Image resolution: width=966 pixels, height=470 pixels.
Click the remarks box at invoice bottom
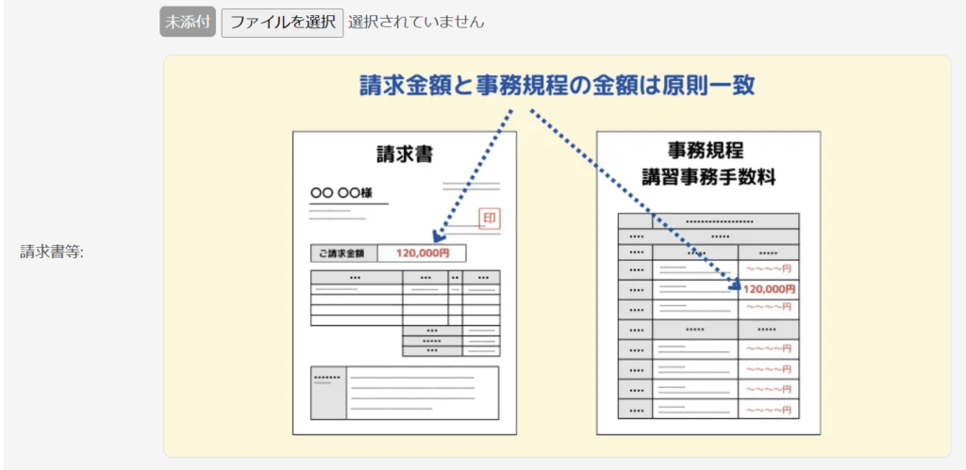pos(405,393)
